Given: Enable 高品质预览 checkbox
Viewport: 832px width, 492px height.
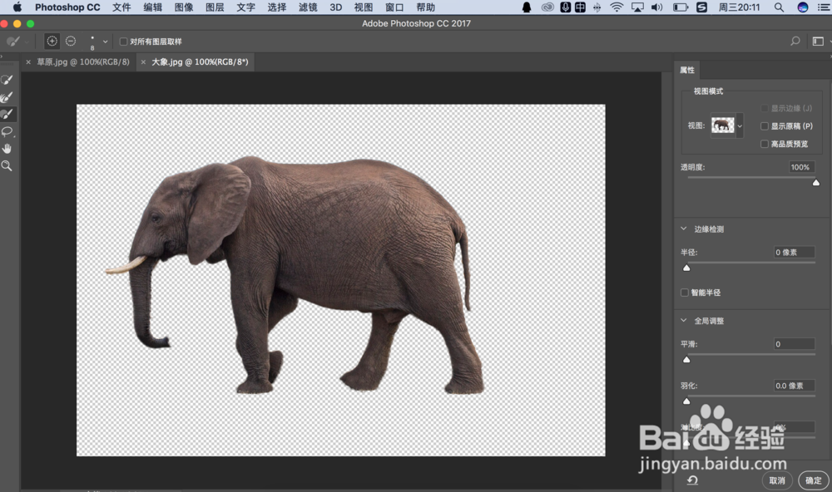Looking at the screenshot, I should pos(765,144).
